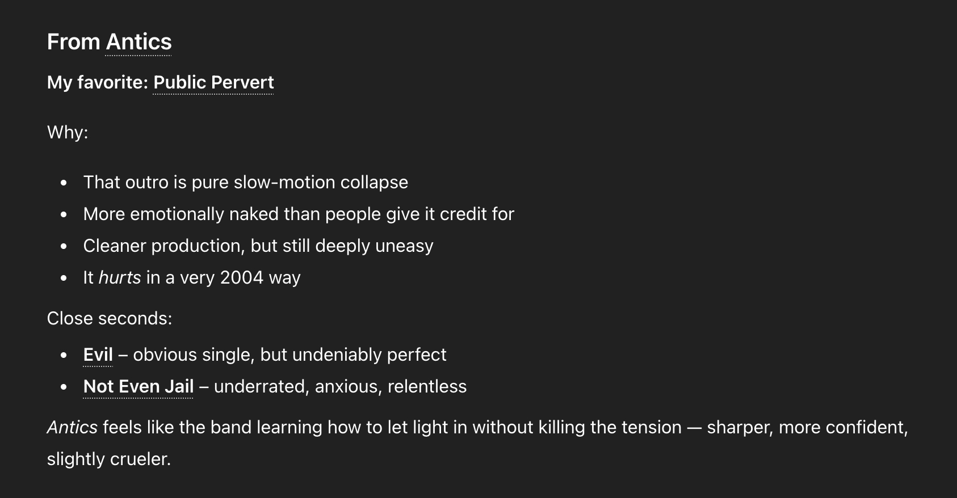Click the underrated, anxious, relentless description
This screenshot has height=498, width=957.
coord(340,386)
